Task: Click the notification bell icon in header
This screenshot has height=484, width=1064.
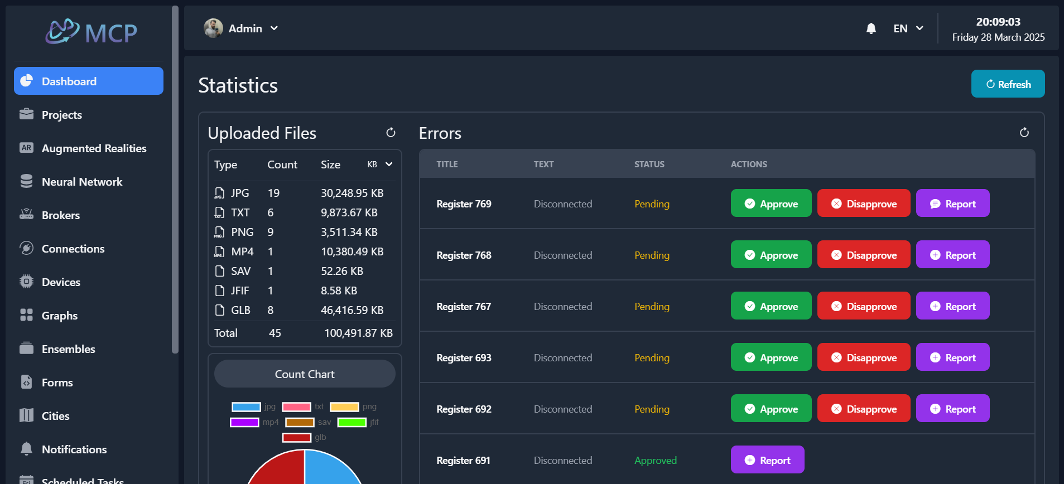Action: click(x=870, y=28)
